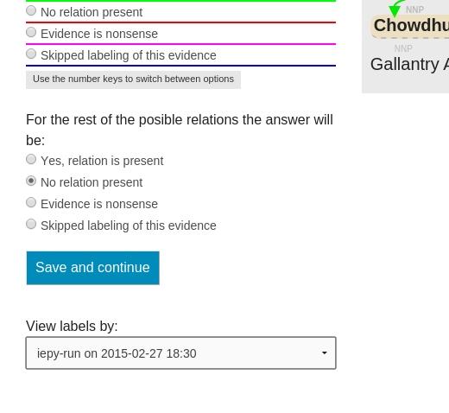Click the dropdown arrow beside iepy-run entry
The width and height of the screenshot is (449, 413).
pyautogui.click(x=325, y=353)
